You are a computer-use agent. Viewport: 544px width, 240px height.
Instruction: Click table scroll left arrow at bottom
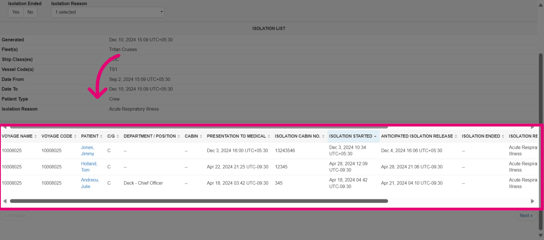[x=5, y=201]
